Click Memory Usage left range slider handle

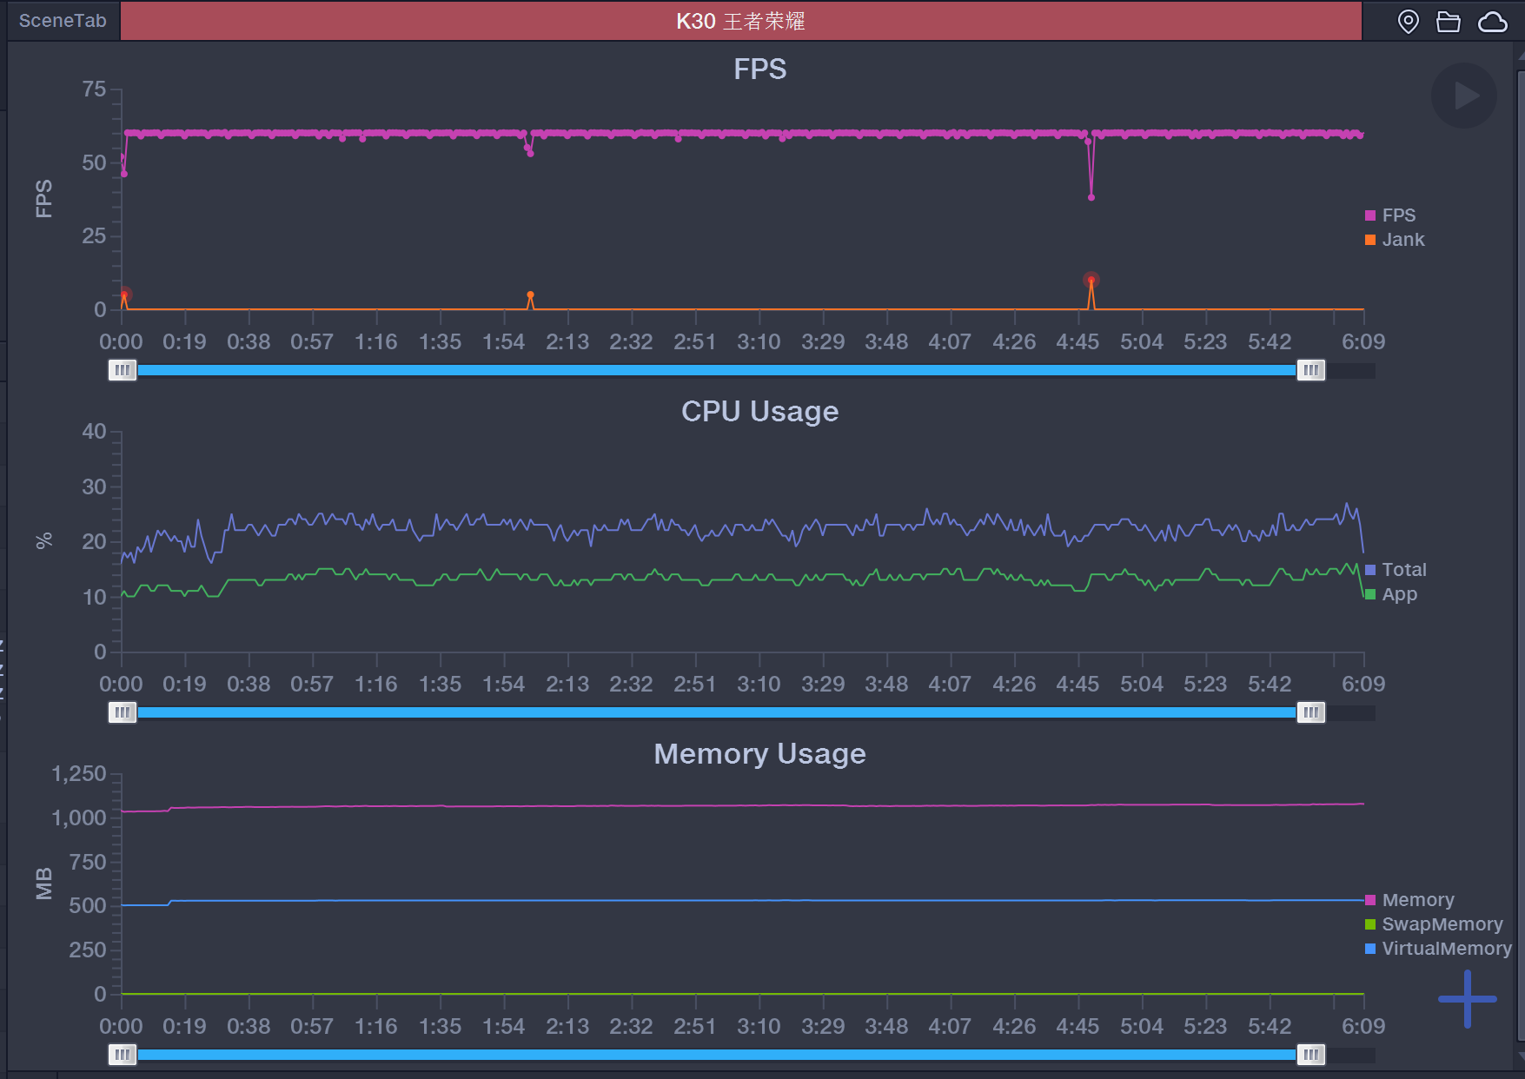[x=123, y=1056]
